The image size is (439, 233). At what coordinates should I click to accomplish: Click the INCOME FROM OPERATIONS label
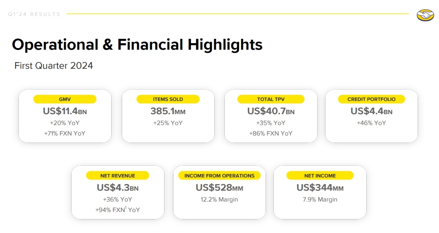click(x=219, y=176)
